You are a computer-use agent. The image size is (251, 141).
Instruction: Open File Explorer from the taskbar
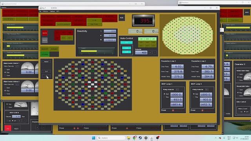pos(129,137)
